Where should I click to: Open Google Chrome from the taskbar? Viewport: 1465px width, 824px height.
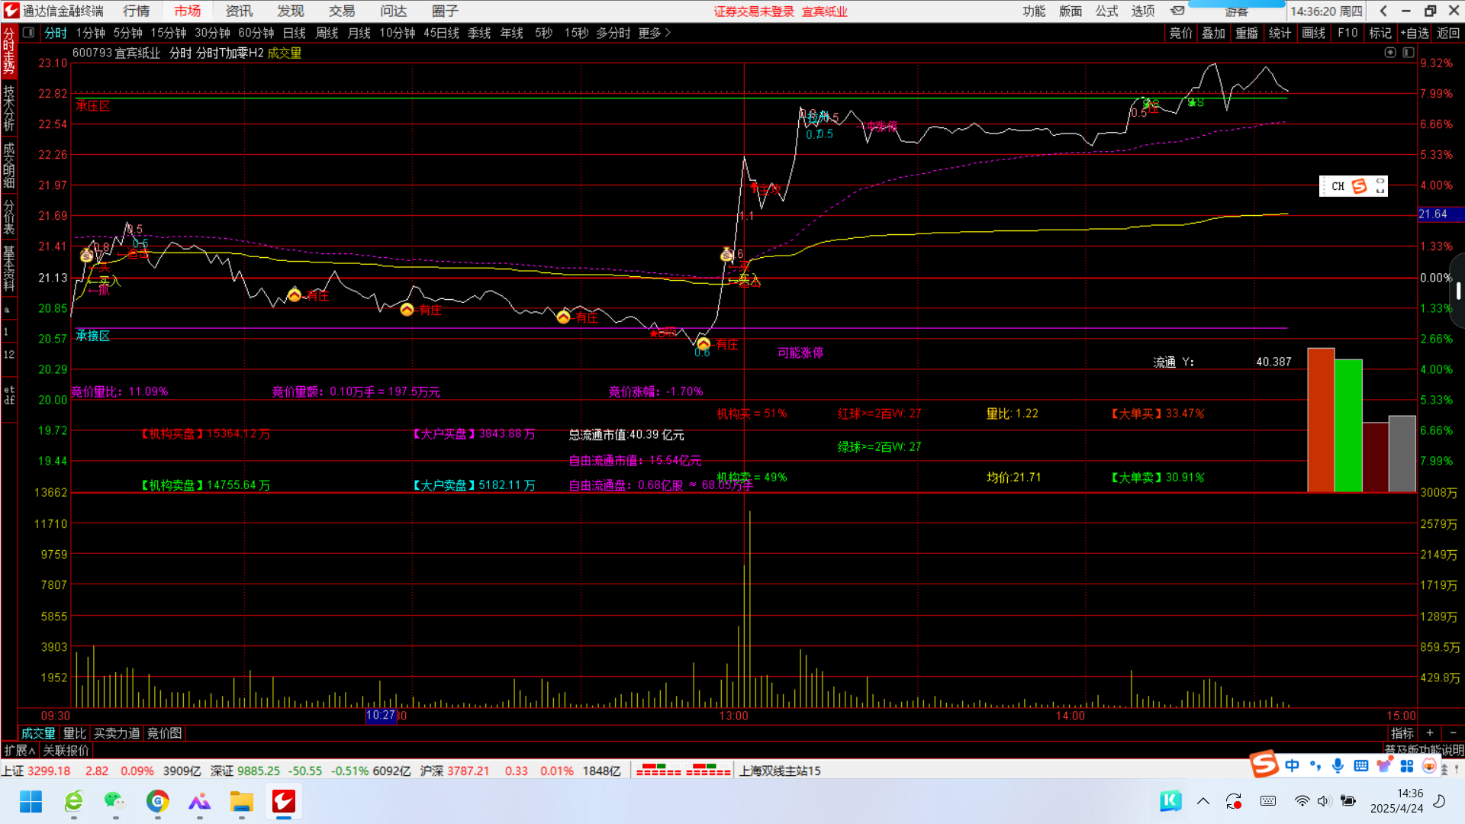[158, 801]
